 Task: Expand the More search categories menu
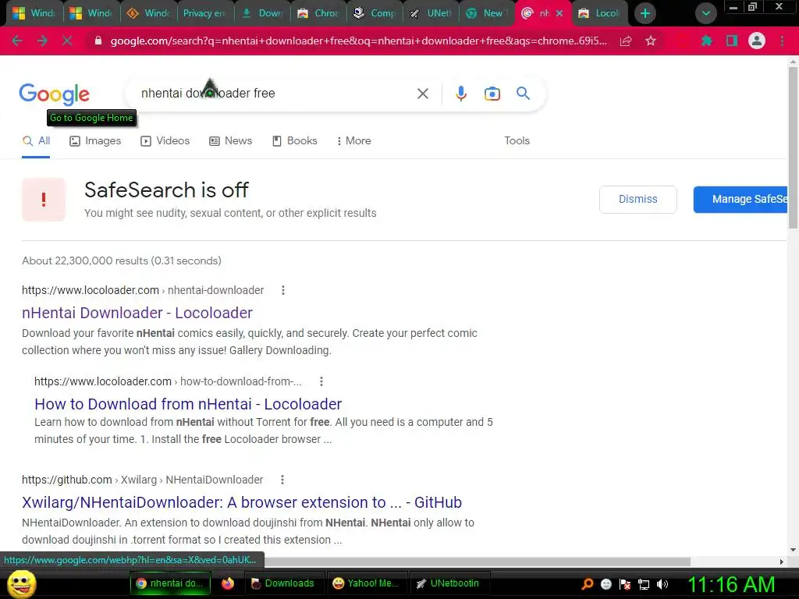click(353, 141)
